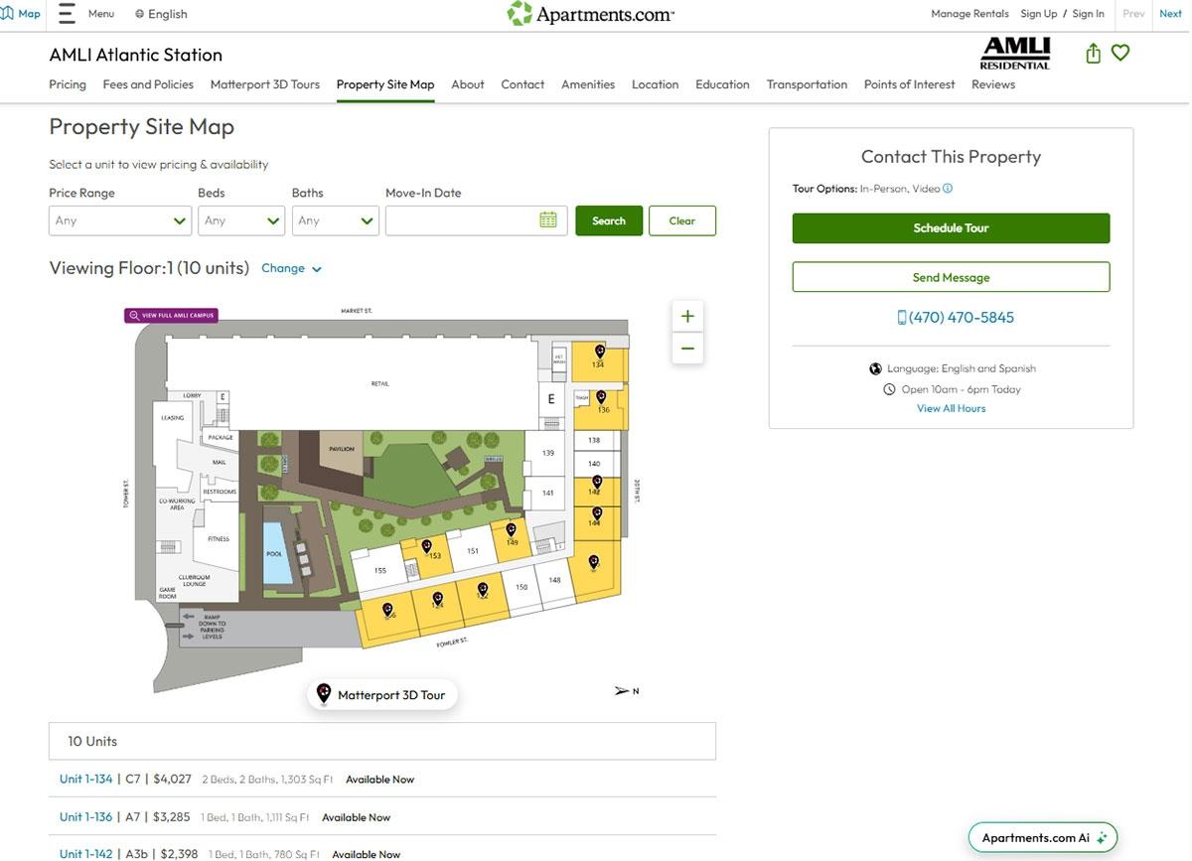Click the 3D tour pin on unit 136
The width and height of the screenshot is (1192, 861).
tap(601, 396)
